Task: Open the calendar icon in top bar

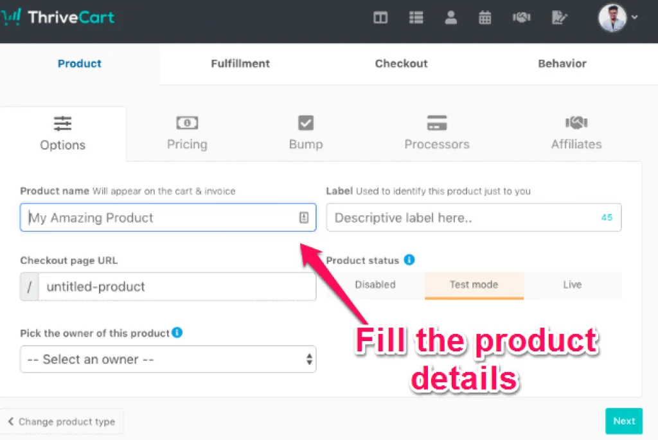Action: click(485, 18)
